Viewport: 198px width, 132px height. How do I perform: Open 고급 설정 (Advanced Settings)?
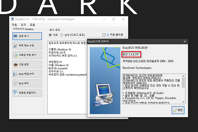tap(27, 64)
